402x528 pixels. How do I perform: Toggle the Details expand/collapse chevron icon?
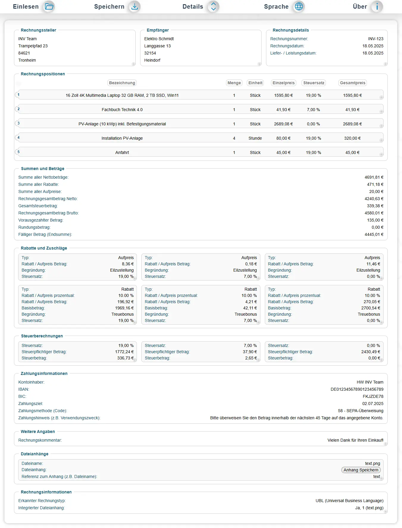click(213, 7)
